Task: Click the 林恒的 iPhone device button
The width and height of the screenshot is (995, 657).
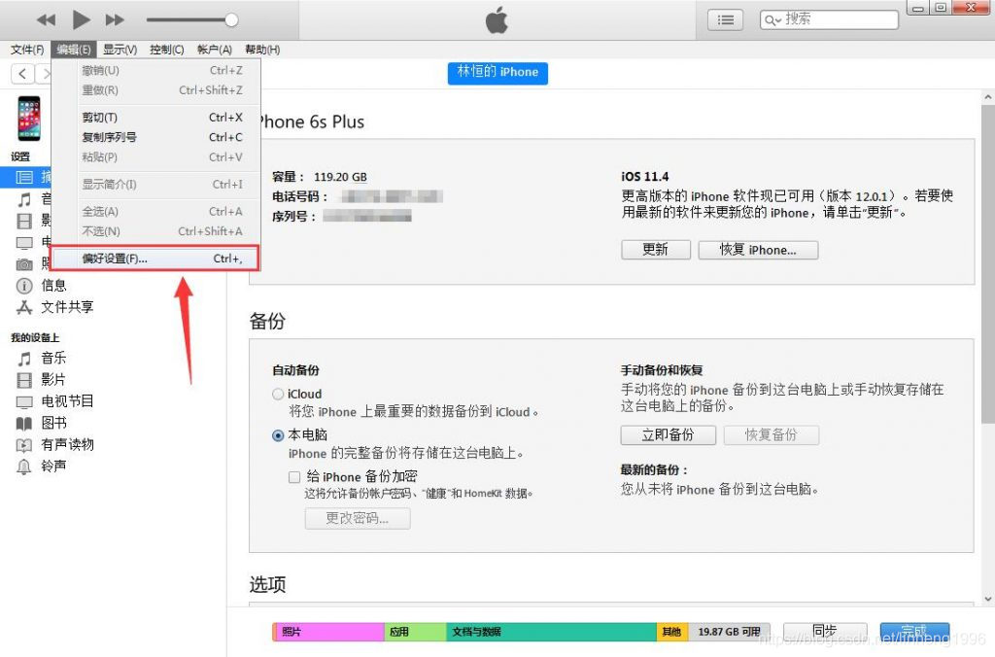Action: click(x=497, y=72)
